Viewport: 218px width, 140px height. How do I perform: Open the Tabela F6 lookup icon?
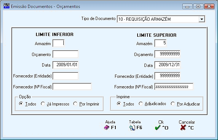[x=132, y=128]
